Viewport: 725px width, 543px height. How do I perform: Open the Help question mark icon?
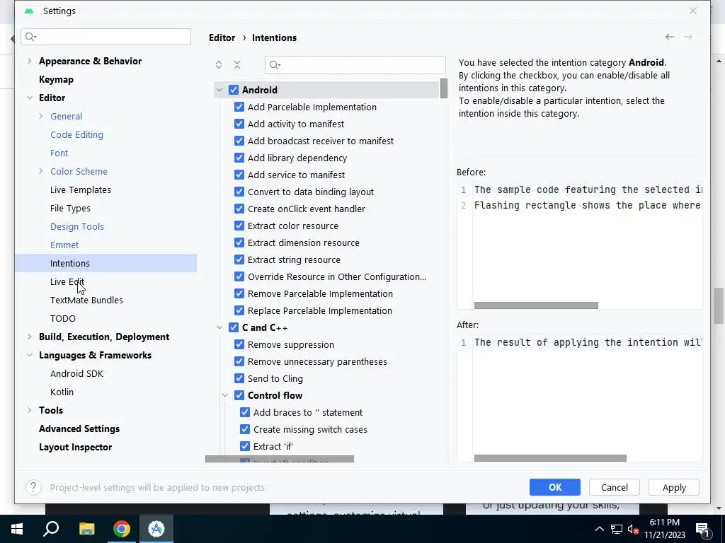[x=33, y=487]
